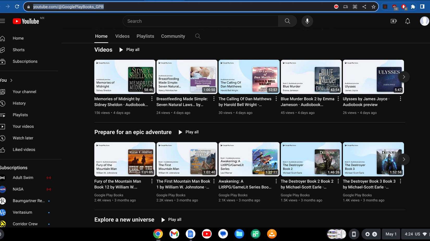Open the Ulysses audiobook thumbnail
This screenshot has width=430, height=241.
click(x=373, y=77)
